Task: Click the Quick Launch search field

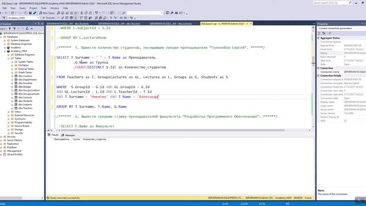Action: pos(331,2)
